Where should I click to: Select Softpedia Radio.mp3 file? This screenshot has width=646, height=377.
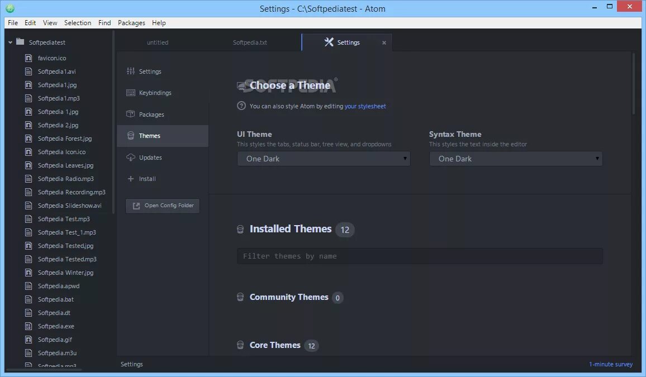(x=66, y=179)
